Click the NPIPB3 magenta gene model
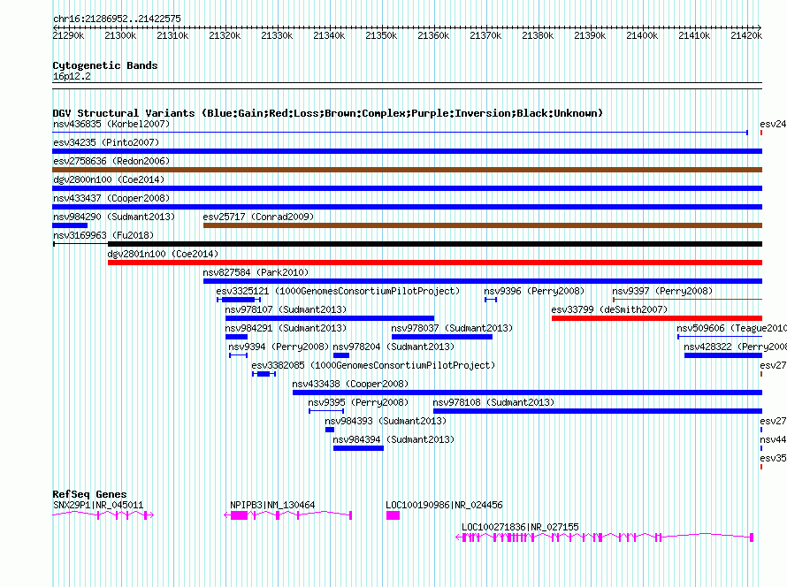Viewport: 787px width, 587px height. [288, 515]
